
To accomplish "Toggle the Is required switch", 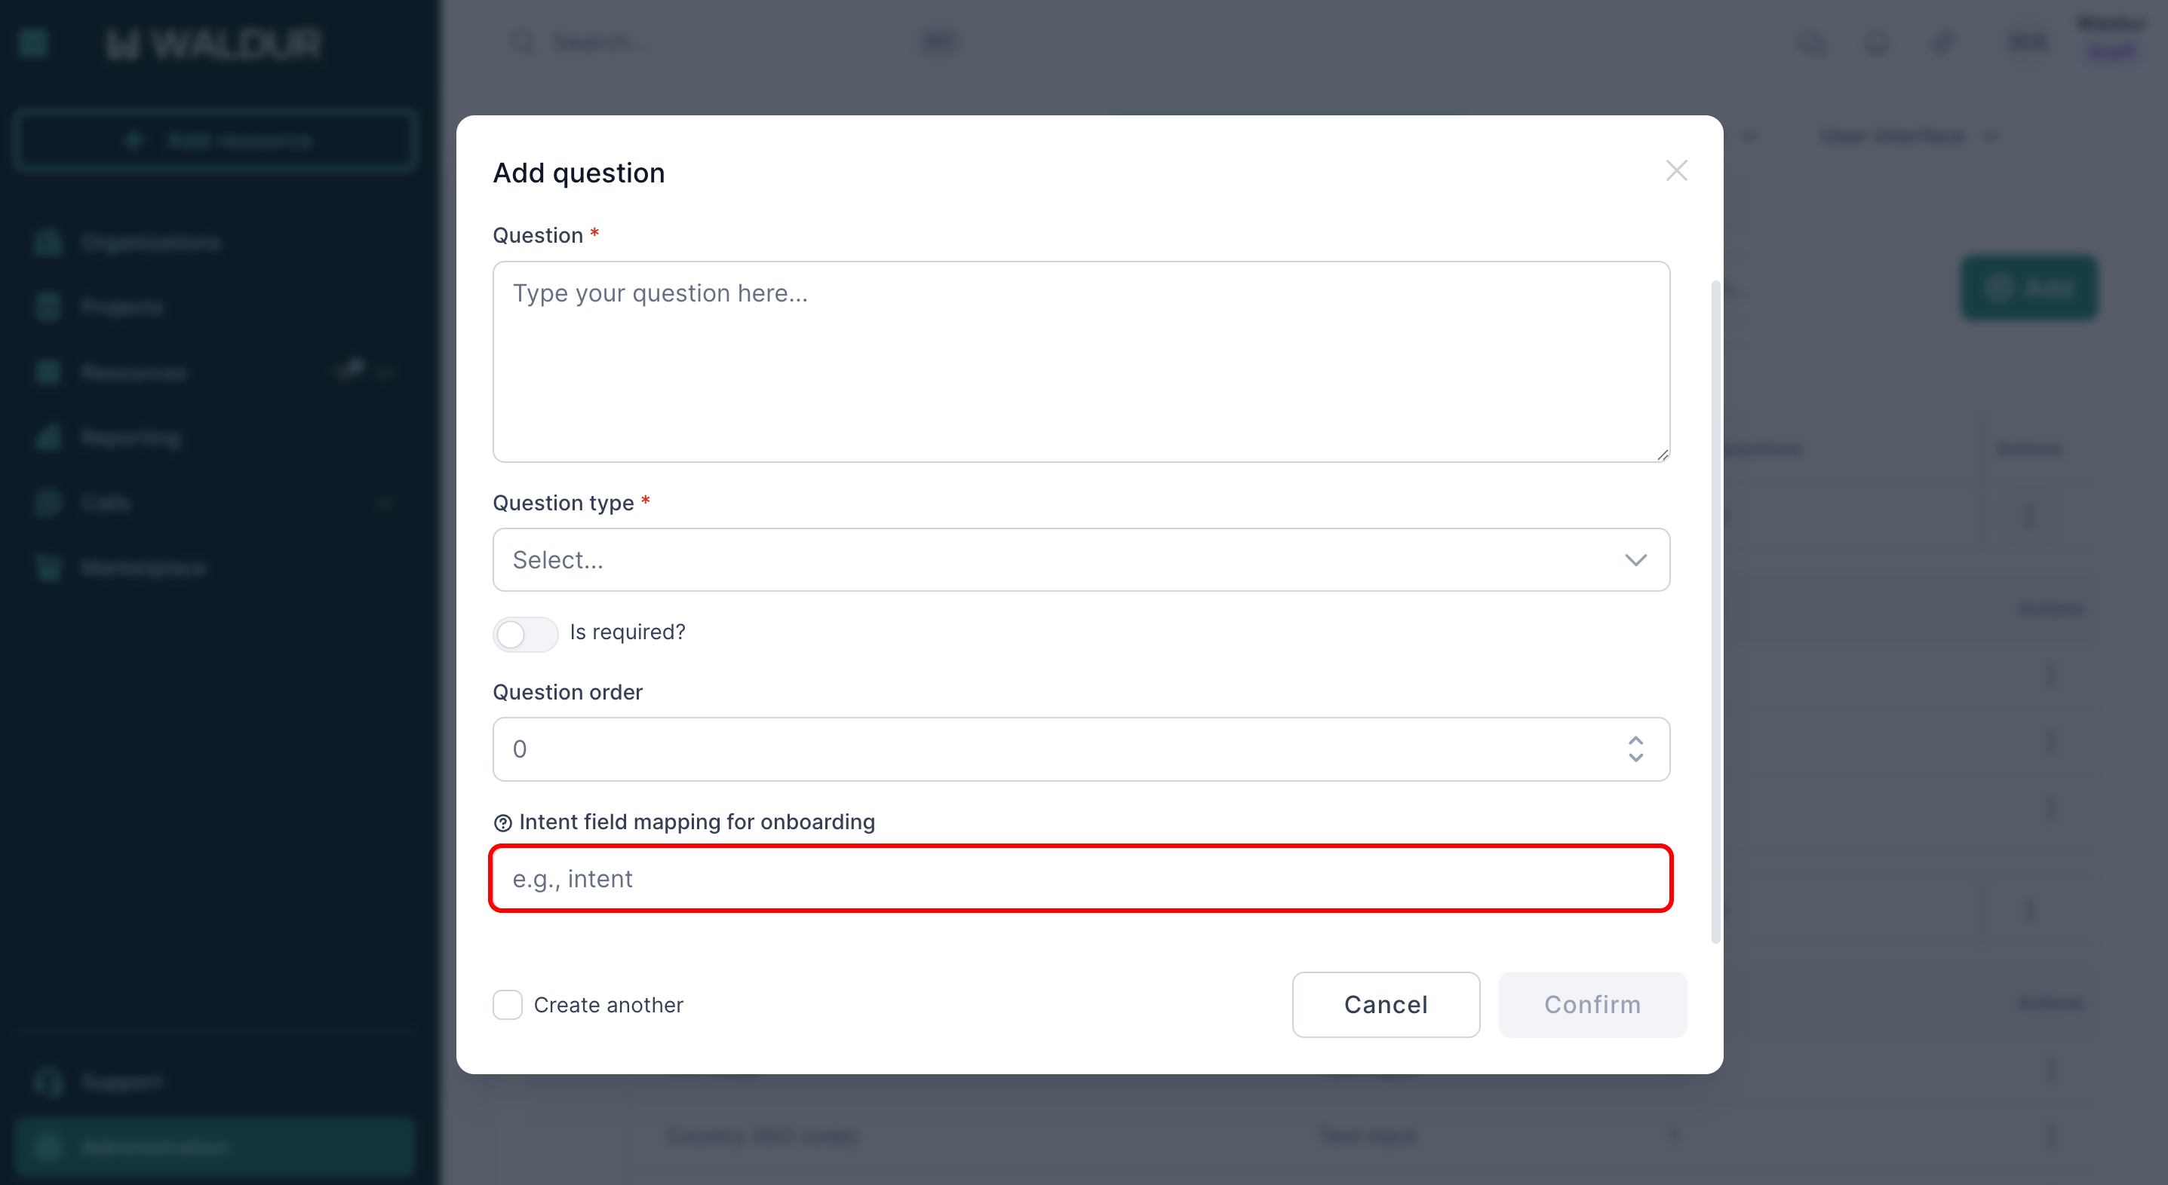I will click(525, 633).
